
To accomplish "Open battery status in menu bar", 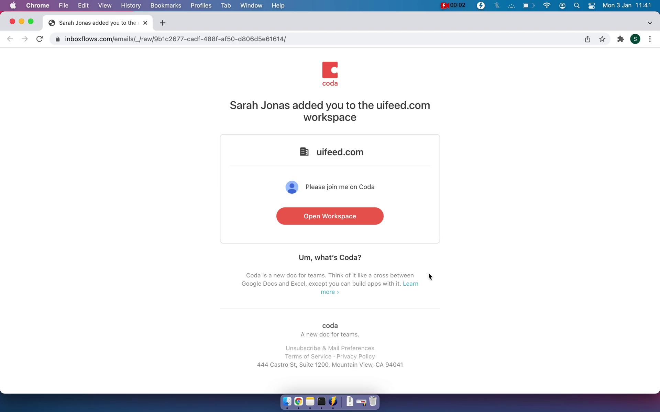I will pyautogui.click(x=529, y=5).
